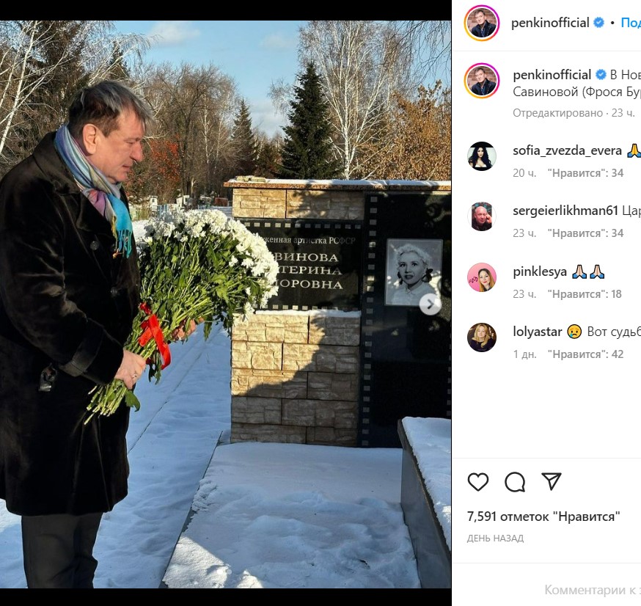Viewport: 641px width, 606px height.
Task: Click the post date 'ДЕНЬ НАЗАД'
Action: click(495, 539)
